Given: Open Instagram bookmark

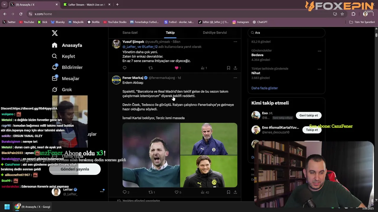Looking at the screenshot, I should pos(241,22).
